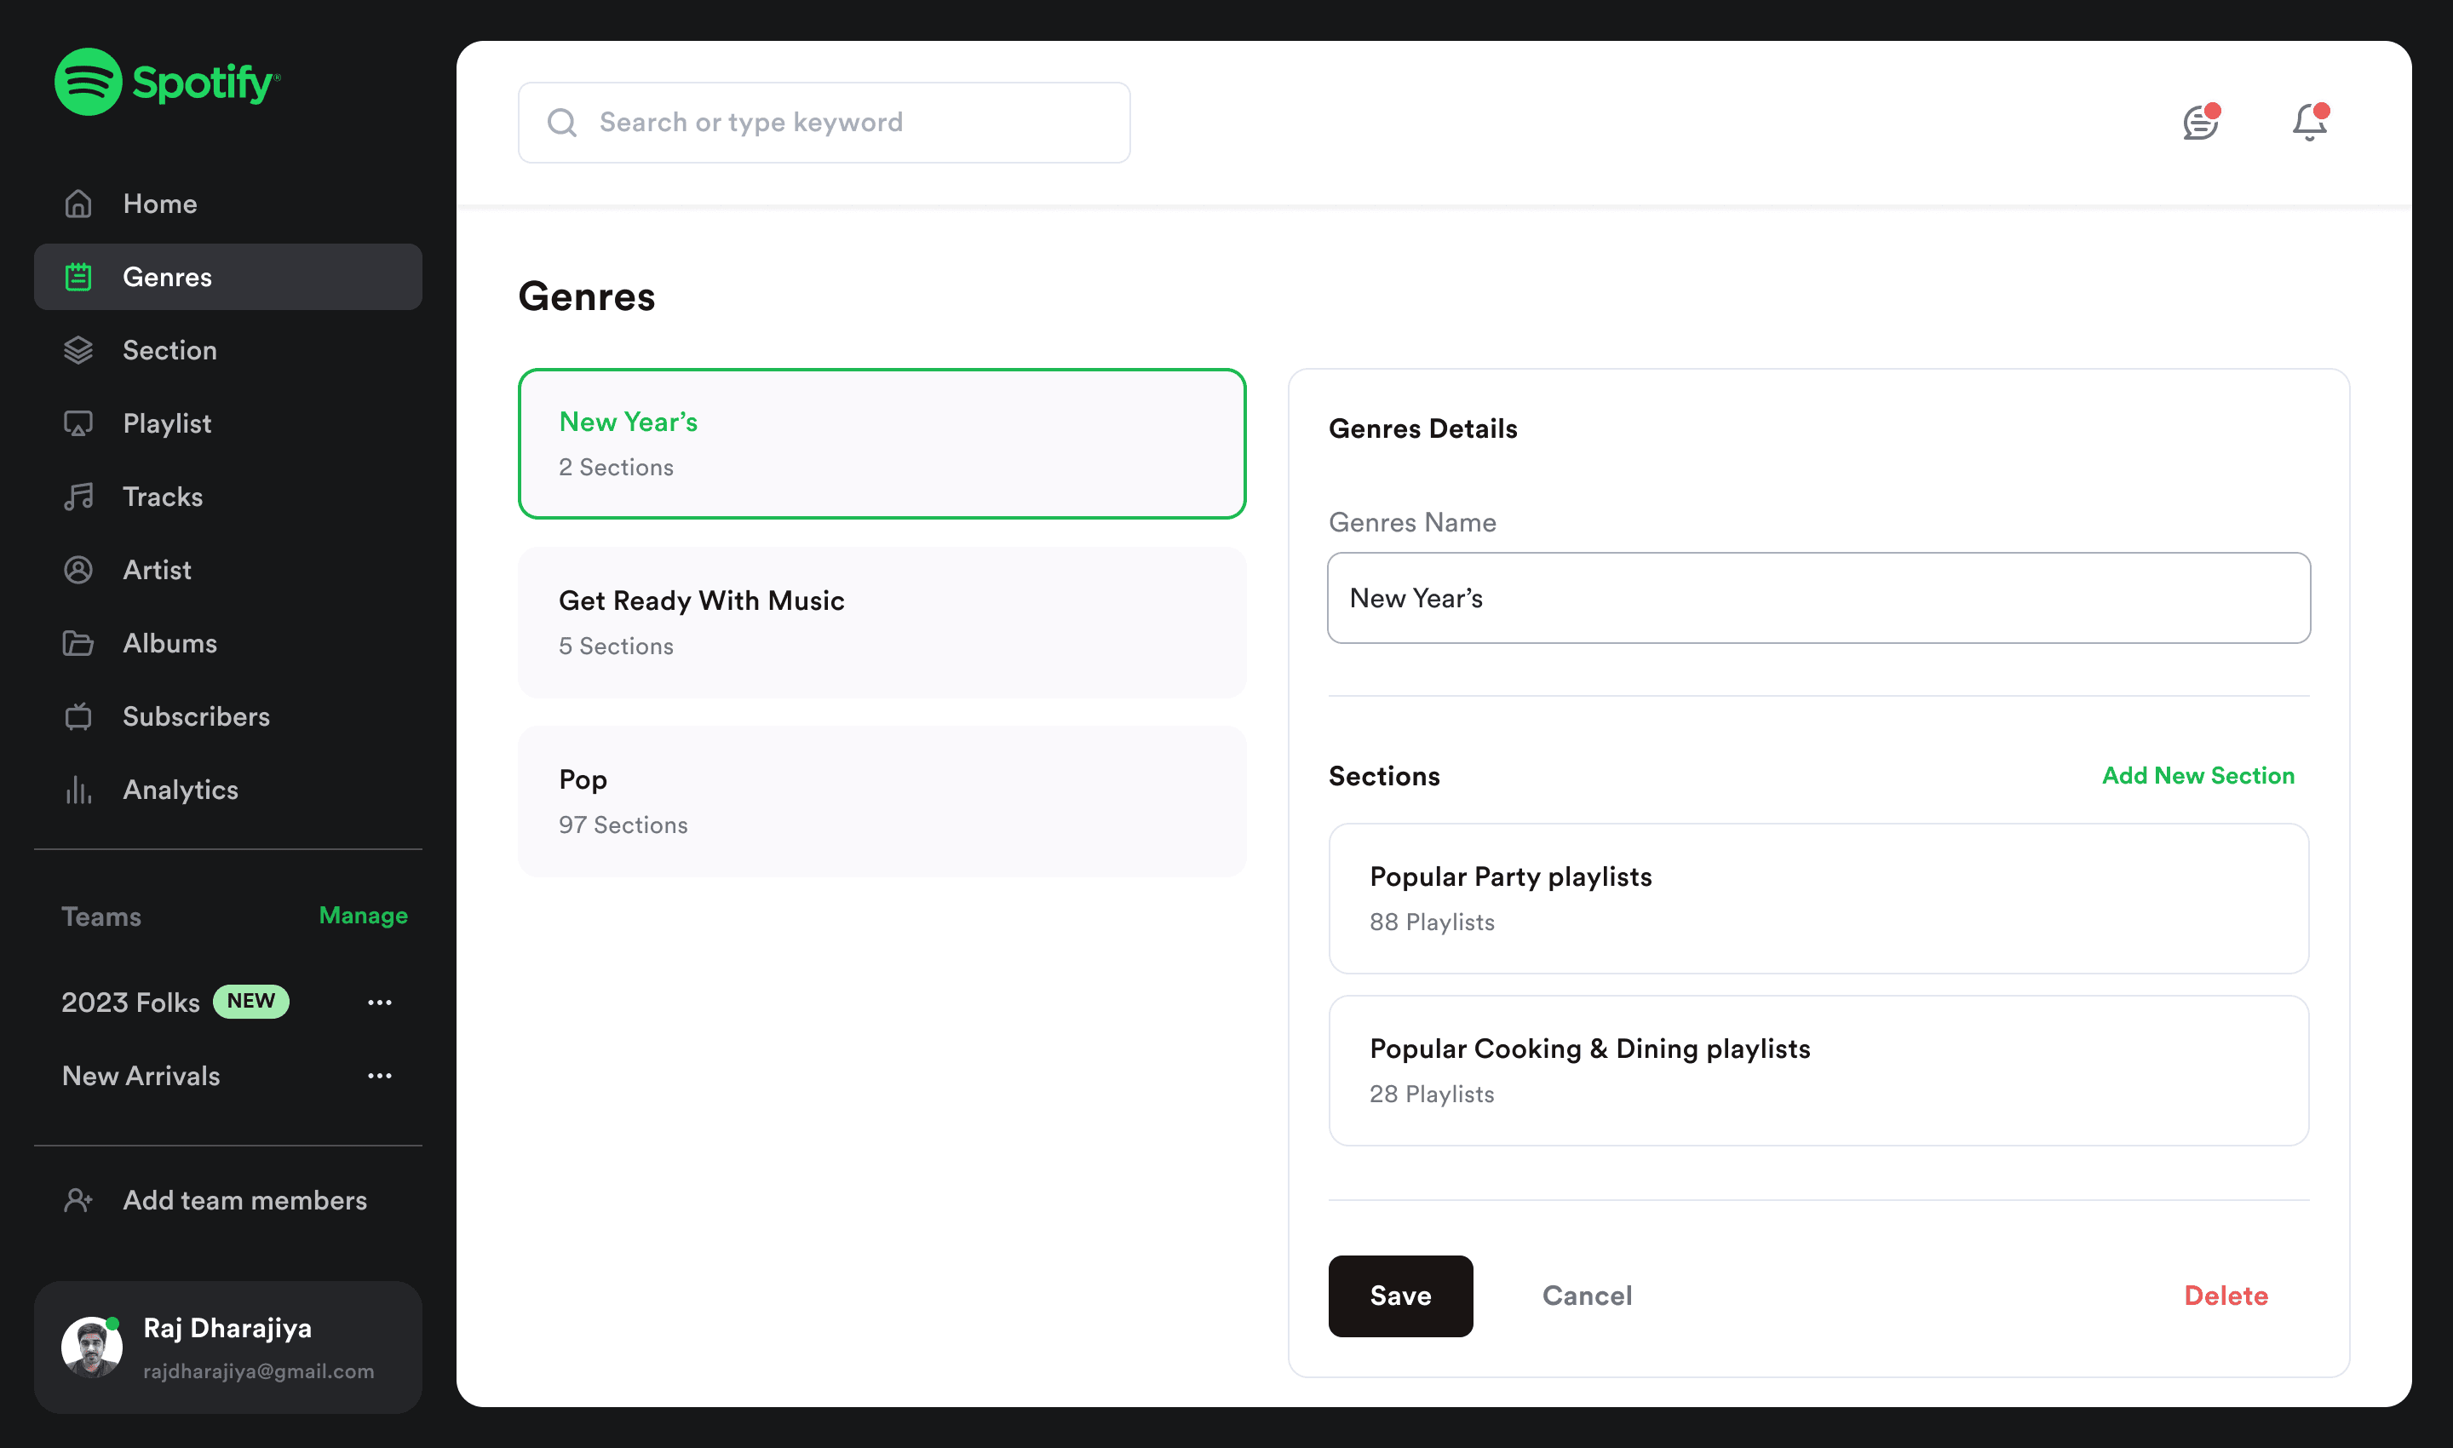
Task: Select the Get Ready With Music genre
Action: coord(882,623)
